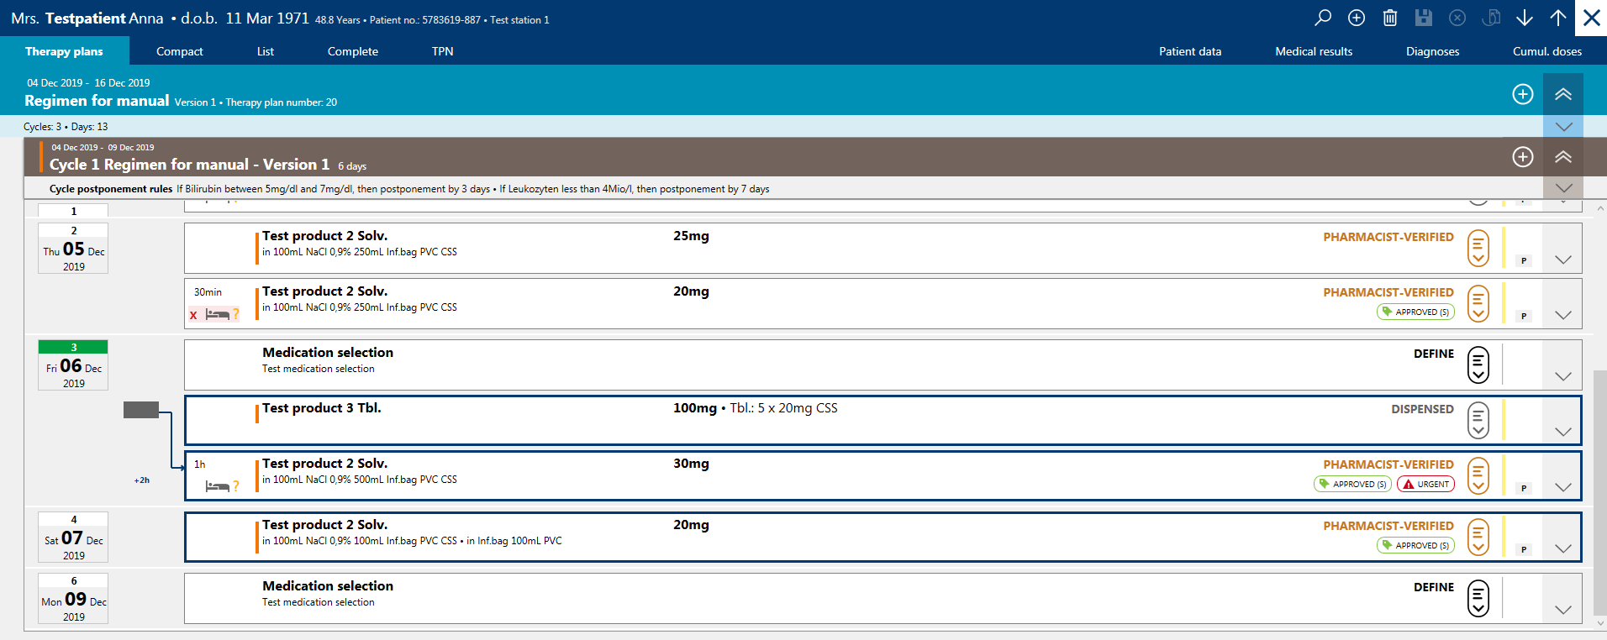Collapse the Regimen for manual therapy plan
The height and width of the screenshot is (640, 1607).
1563,94
